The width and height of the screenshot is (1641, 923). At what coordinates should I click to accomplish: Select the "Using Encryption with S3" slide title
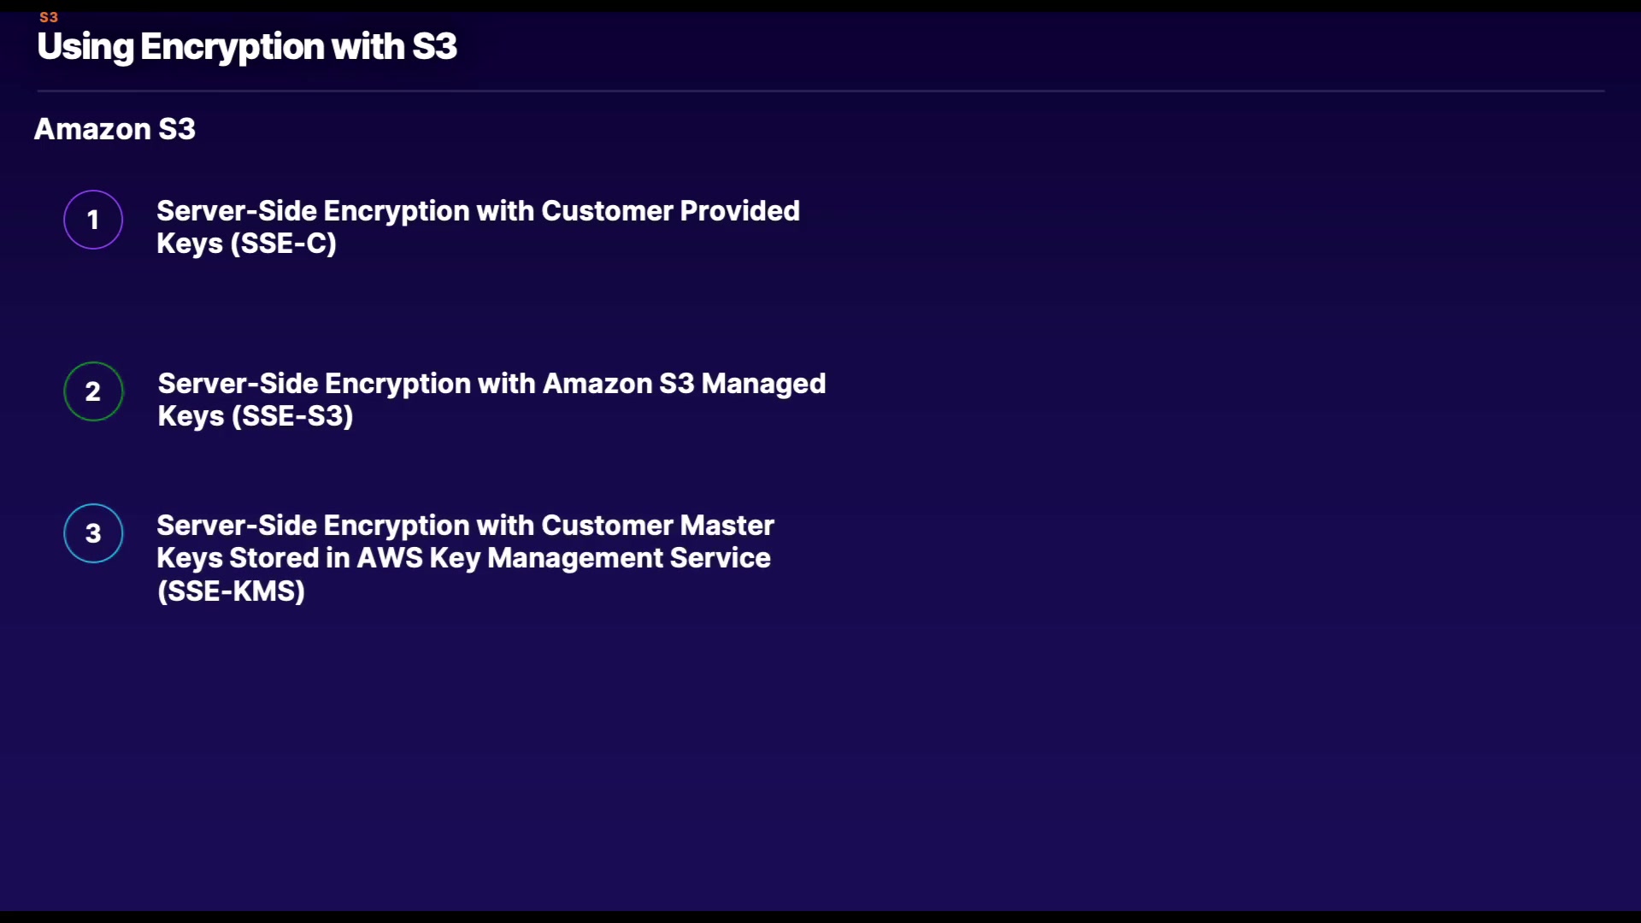[247, 46]
